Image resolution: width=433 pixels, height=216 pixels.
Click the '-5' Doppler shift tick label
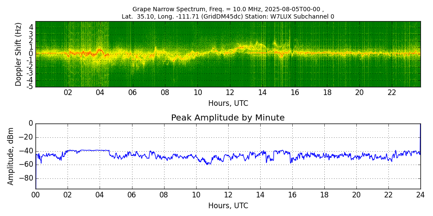coord(30,86)
